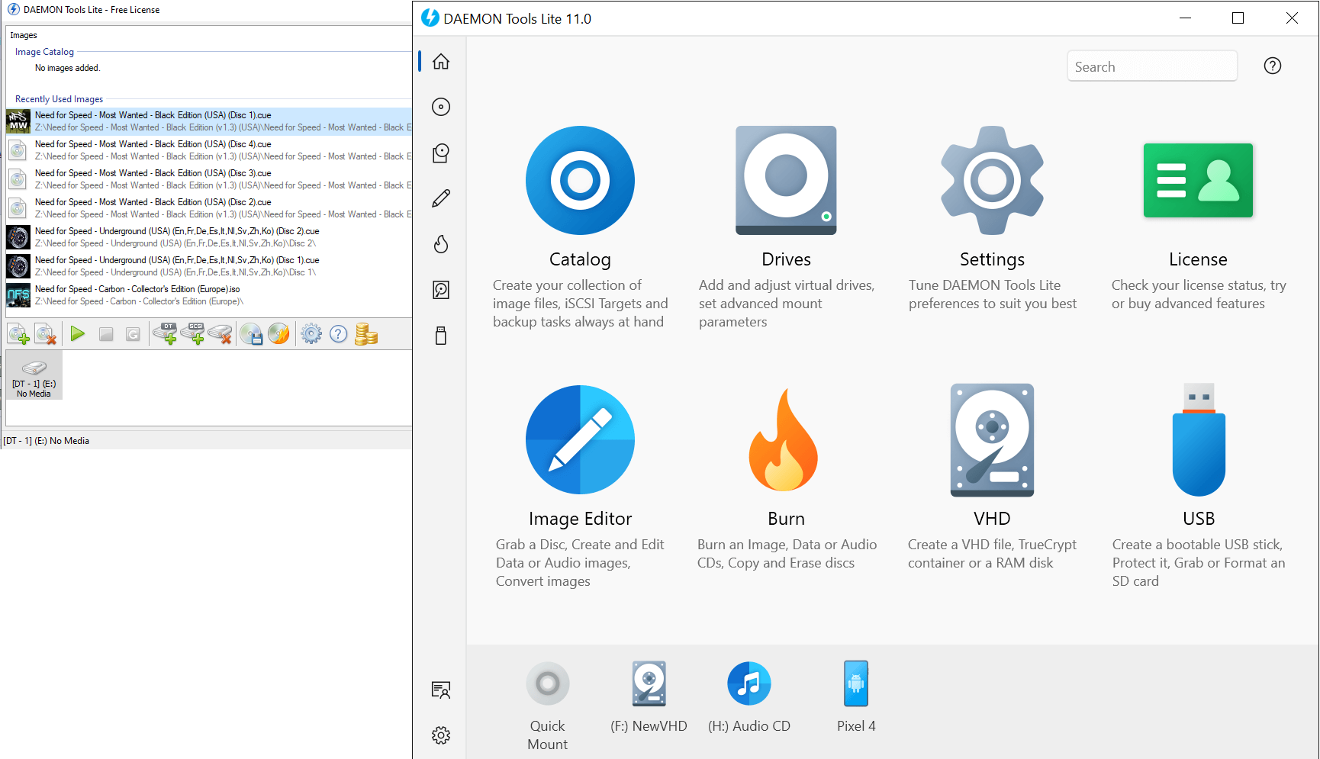
Task: Select the virtual drives sidebar icon
Action: click(x=441, y=153)
